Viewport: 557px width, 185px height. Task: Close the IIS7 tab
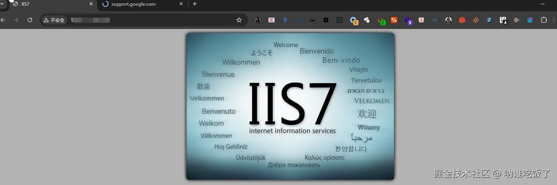91,4
